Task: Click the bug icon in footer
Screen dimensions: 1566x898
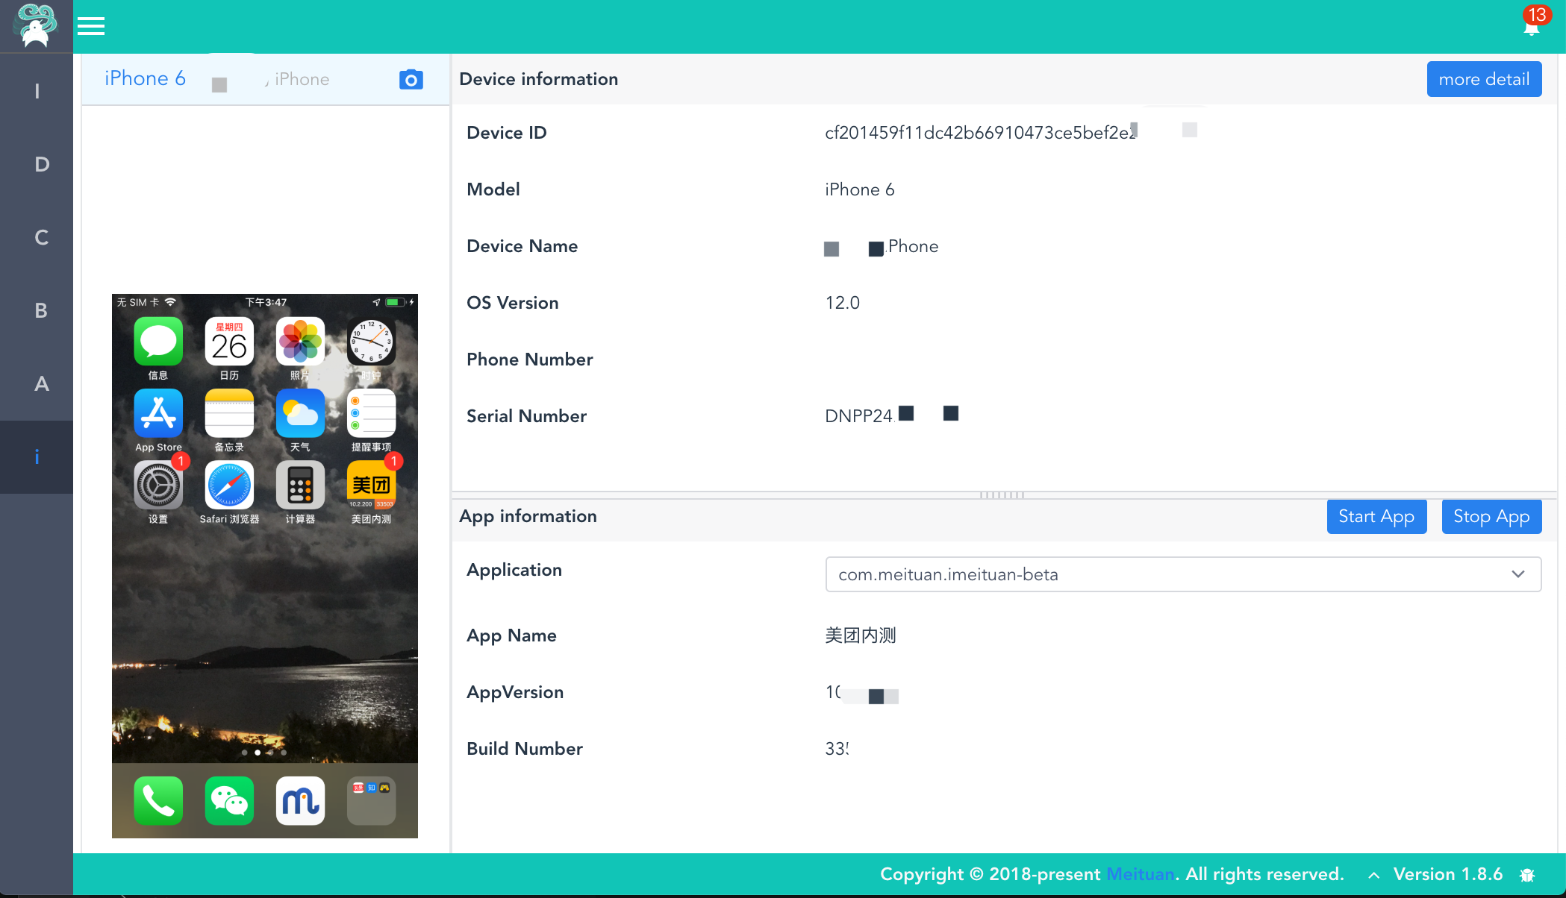Action: point(1527,875)
